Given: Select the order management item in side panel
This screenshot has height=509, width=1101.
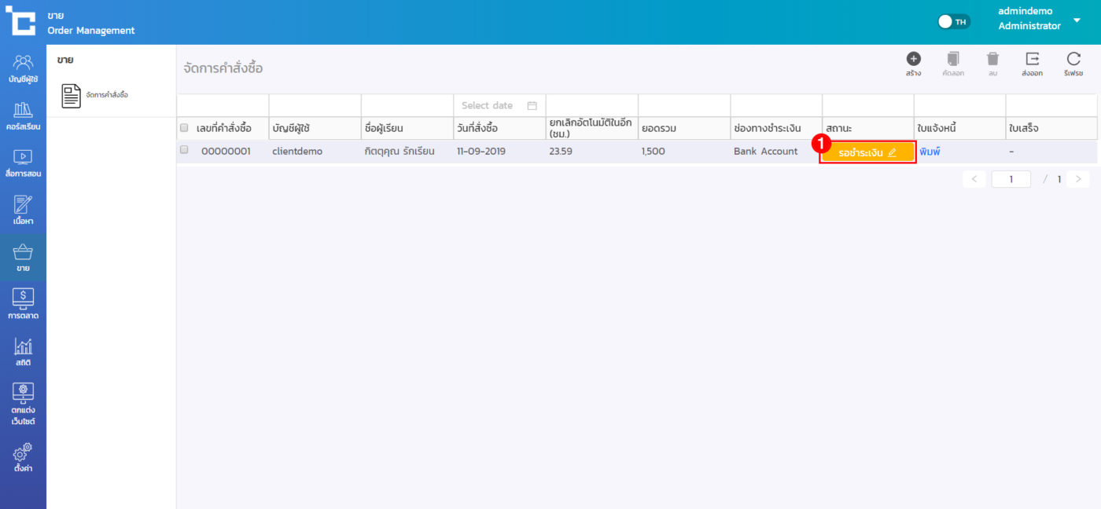Looking at the screenshot, I should click(x=95, y=95).
